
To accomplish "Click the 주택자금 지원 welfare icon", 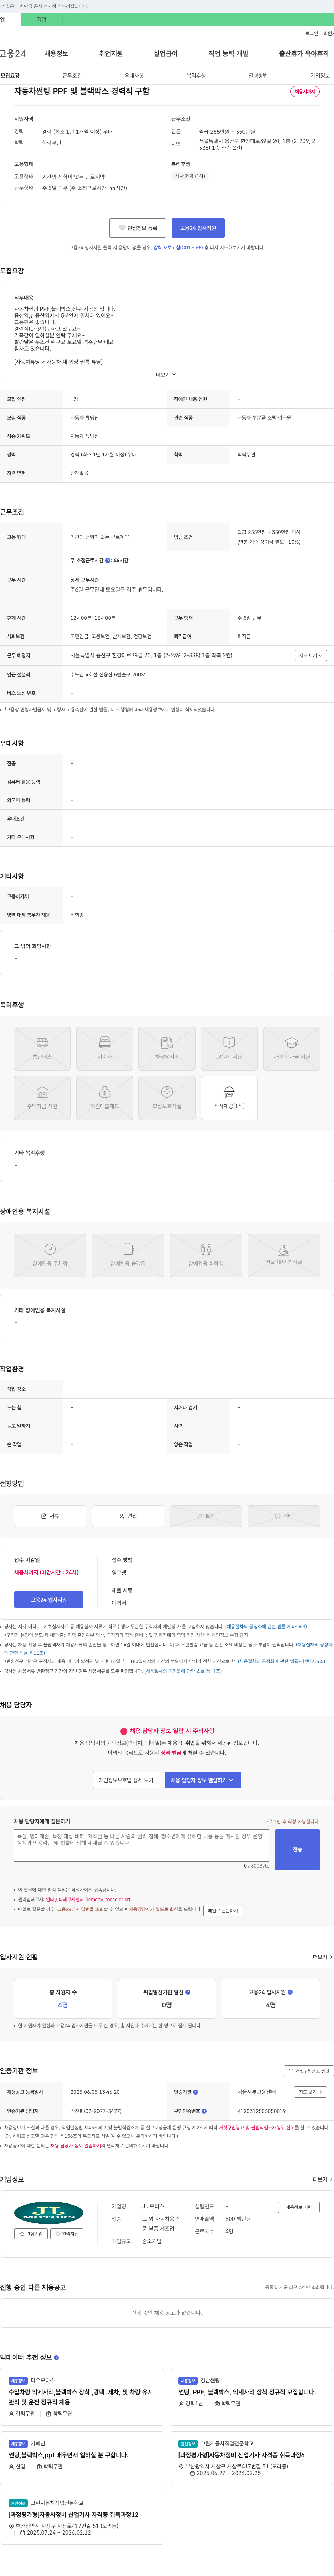I will tap(42, 1098).
